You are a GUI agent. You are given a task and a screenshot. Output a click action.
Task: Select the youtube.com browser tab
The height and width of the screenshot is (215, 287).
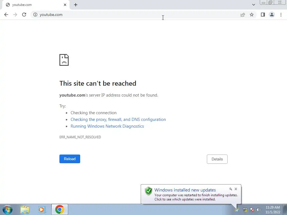click(x=36, y=5)
